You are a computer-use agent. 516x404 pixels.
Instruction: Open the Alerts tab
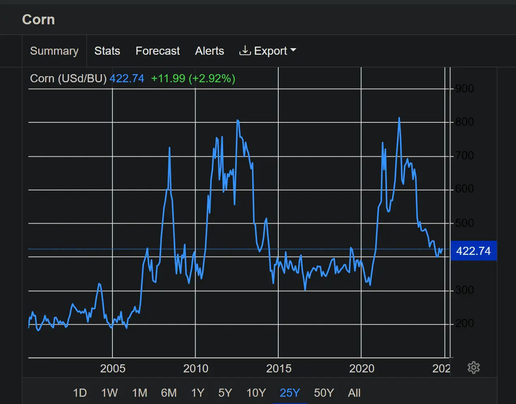(x=209, y=51)
